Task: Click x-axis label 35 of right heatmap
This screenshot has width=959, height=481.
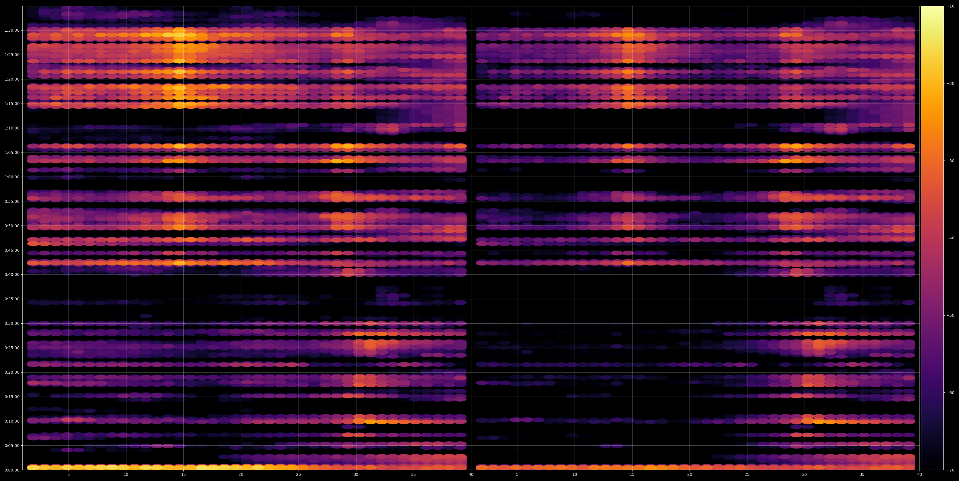Action: click(862, 475)
